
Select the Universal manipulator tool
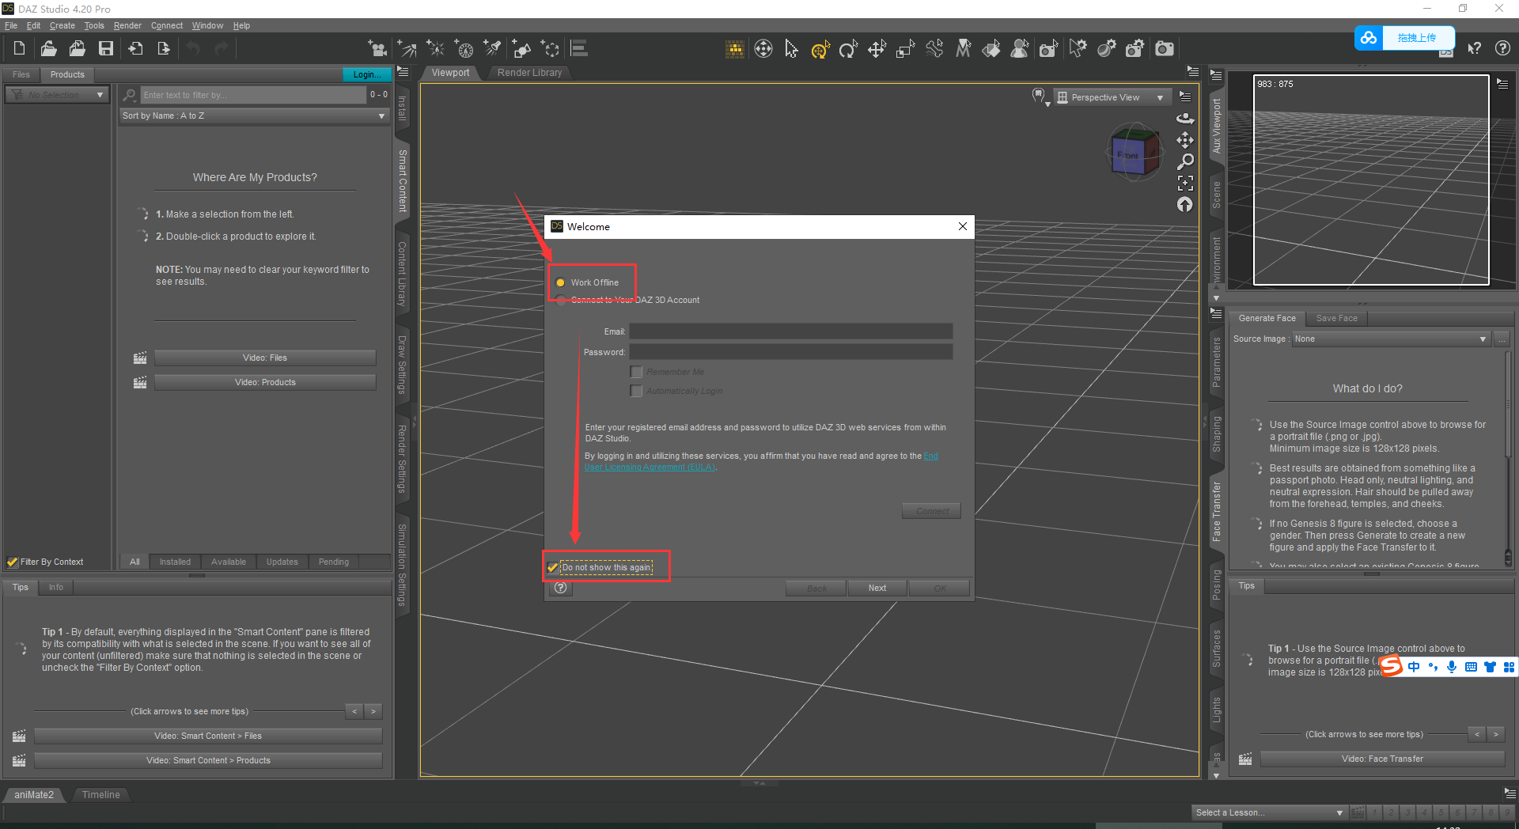pos(820,50)
